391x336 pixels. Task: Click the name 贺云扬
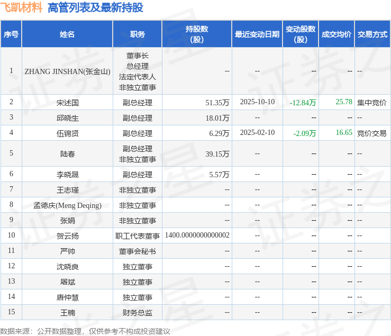pos(67,236)
